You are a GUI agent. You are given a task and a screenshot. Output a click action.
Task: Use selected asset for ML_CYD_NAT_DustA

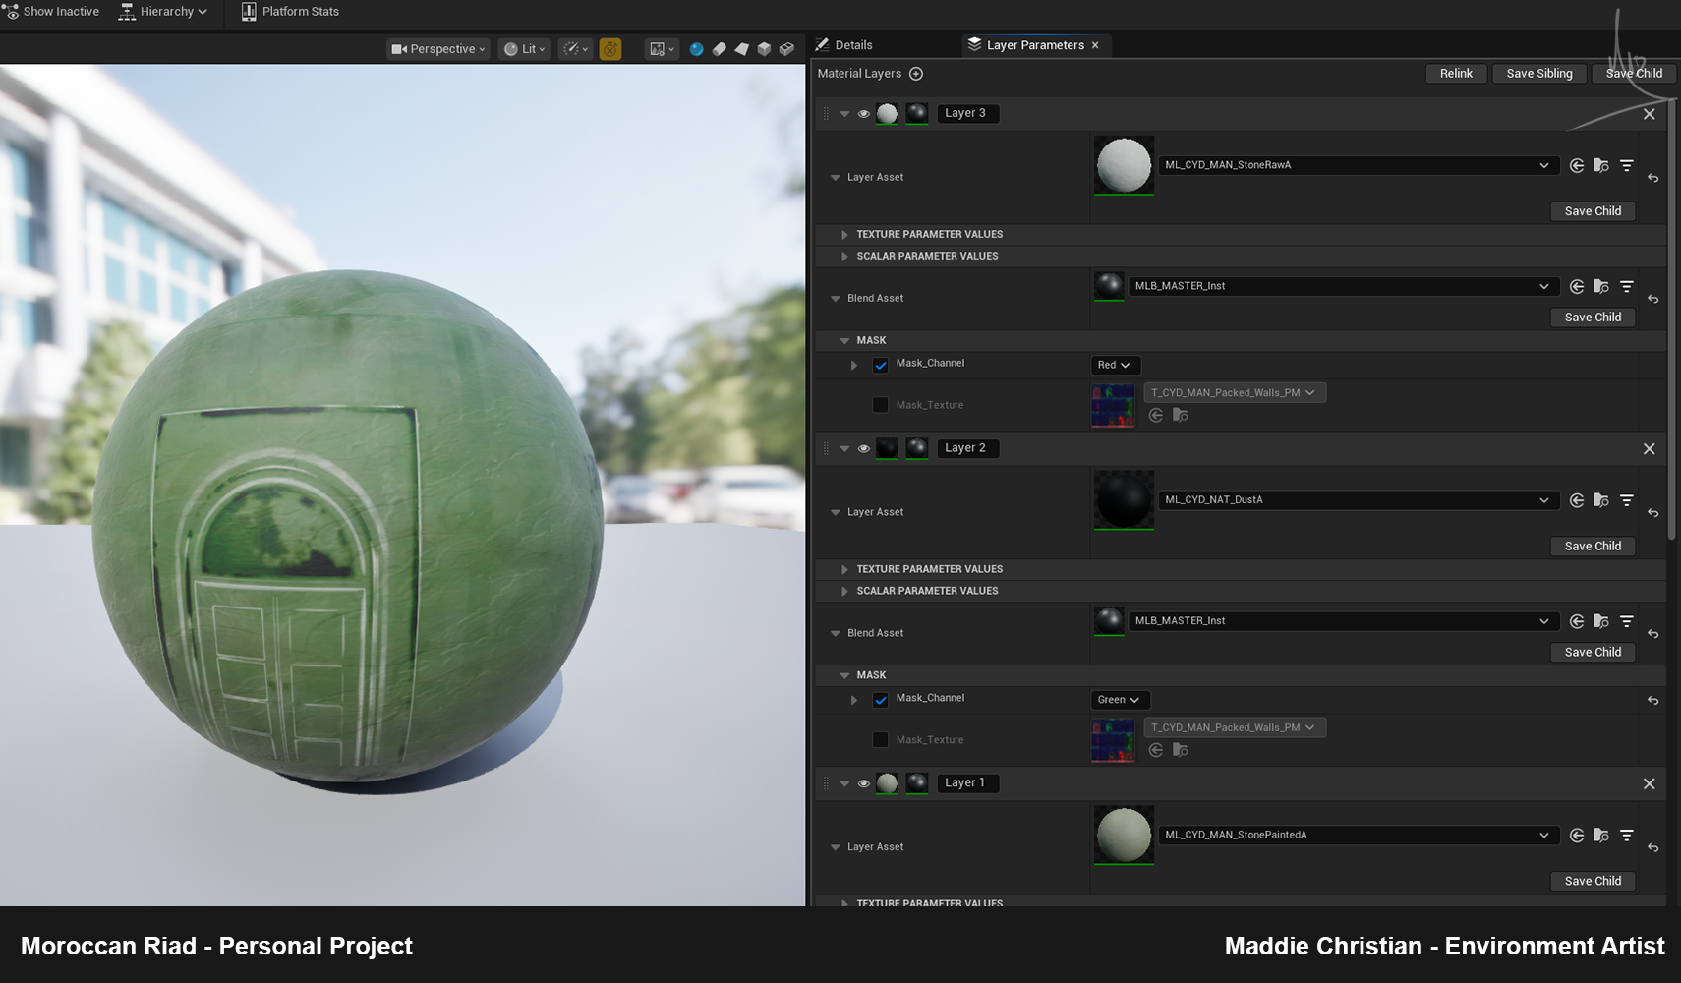pyautogui.click(x=1577, y=500)
